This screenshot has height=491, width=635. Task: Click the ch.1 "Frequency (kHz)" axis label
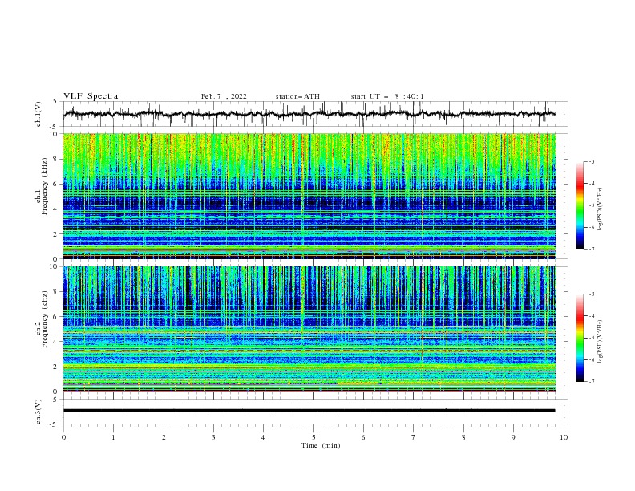point(45,186)
